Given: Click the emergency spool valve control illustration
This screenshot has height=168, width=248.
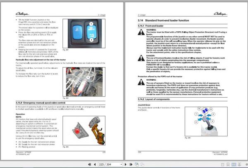Looking at the screenshot, I should (84, 131).
